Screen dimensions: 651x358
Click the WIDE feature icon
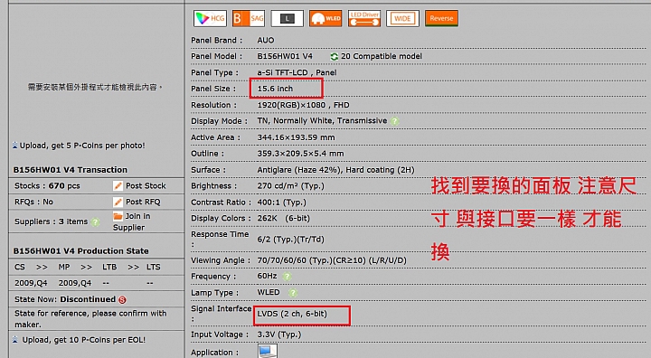pos(402,18)
